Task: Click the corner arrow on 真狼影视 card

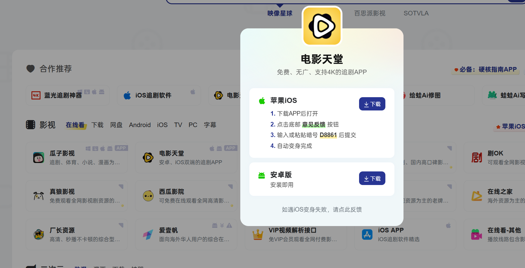Action: point(121,187)
